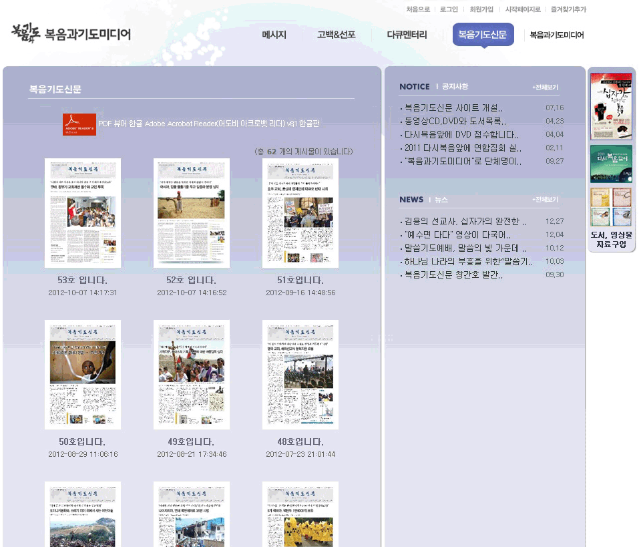Open the 복음과기도미디어 navigation menu item

coord(556,35)
